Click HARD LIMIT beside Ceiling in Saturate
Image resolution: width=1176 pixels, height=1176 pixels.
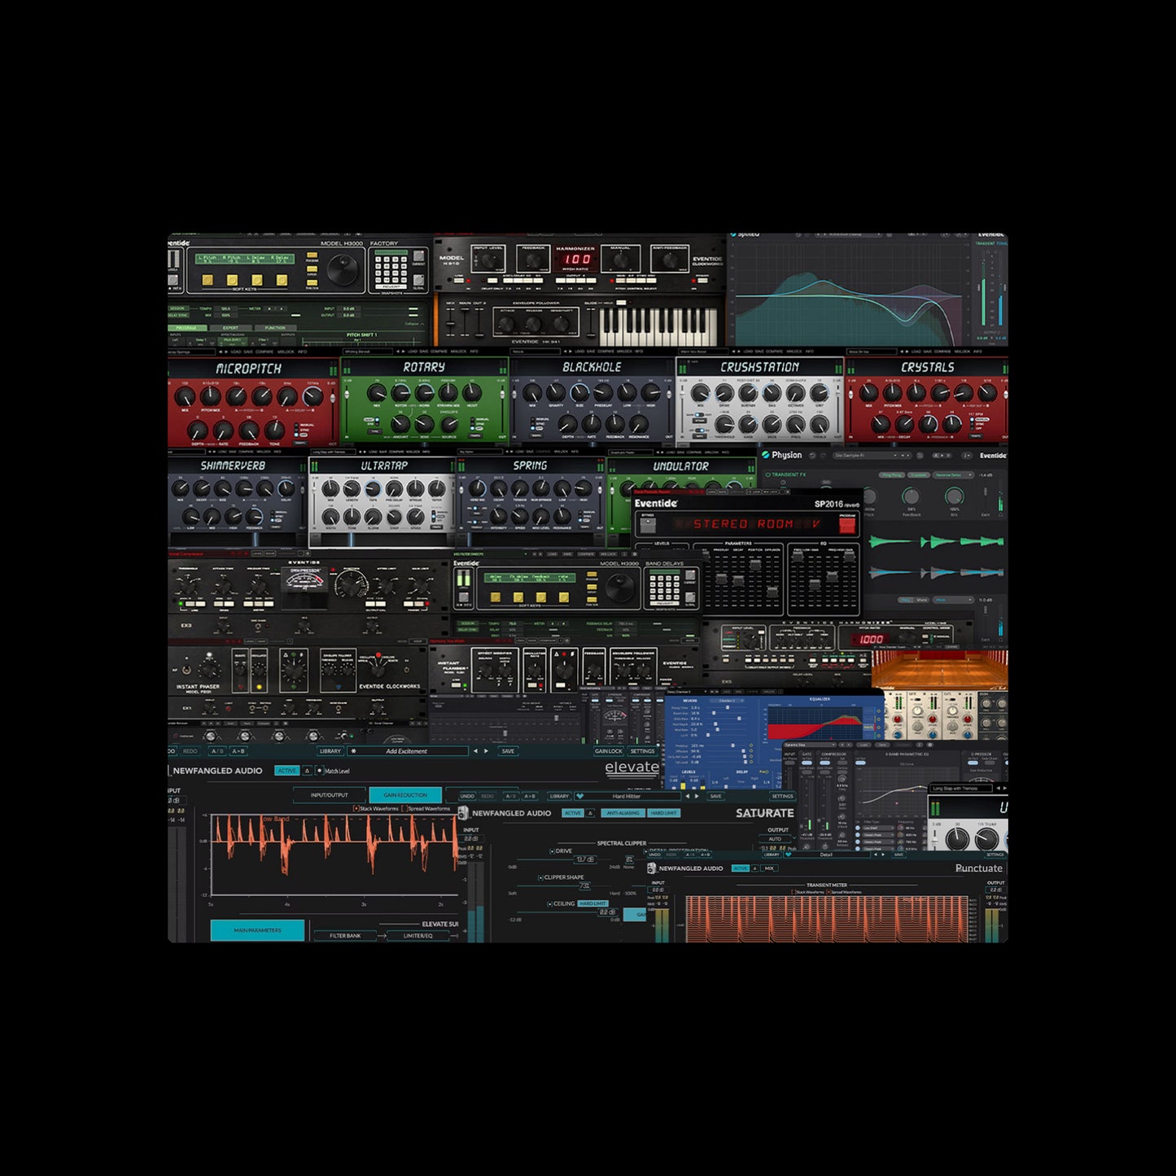[592, 903]
